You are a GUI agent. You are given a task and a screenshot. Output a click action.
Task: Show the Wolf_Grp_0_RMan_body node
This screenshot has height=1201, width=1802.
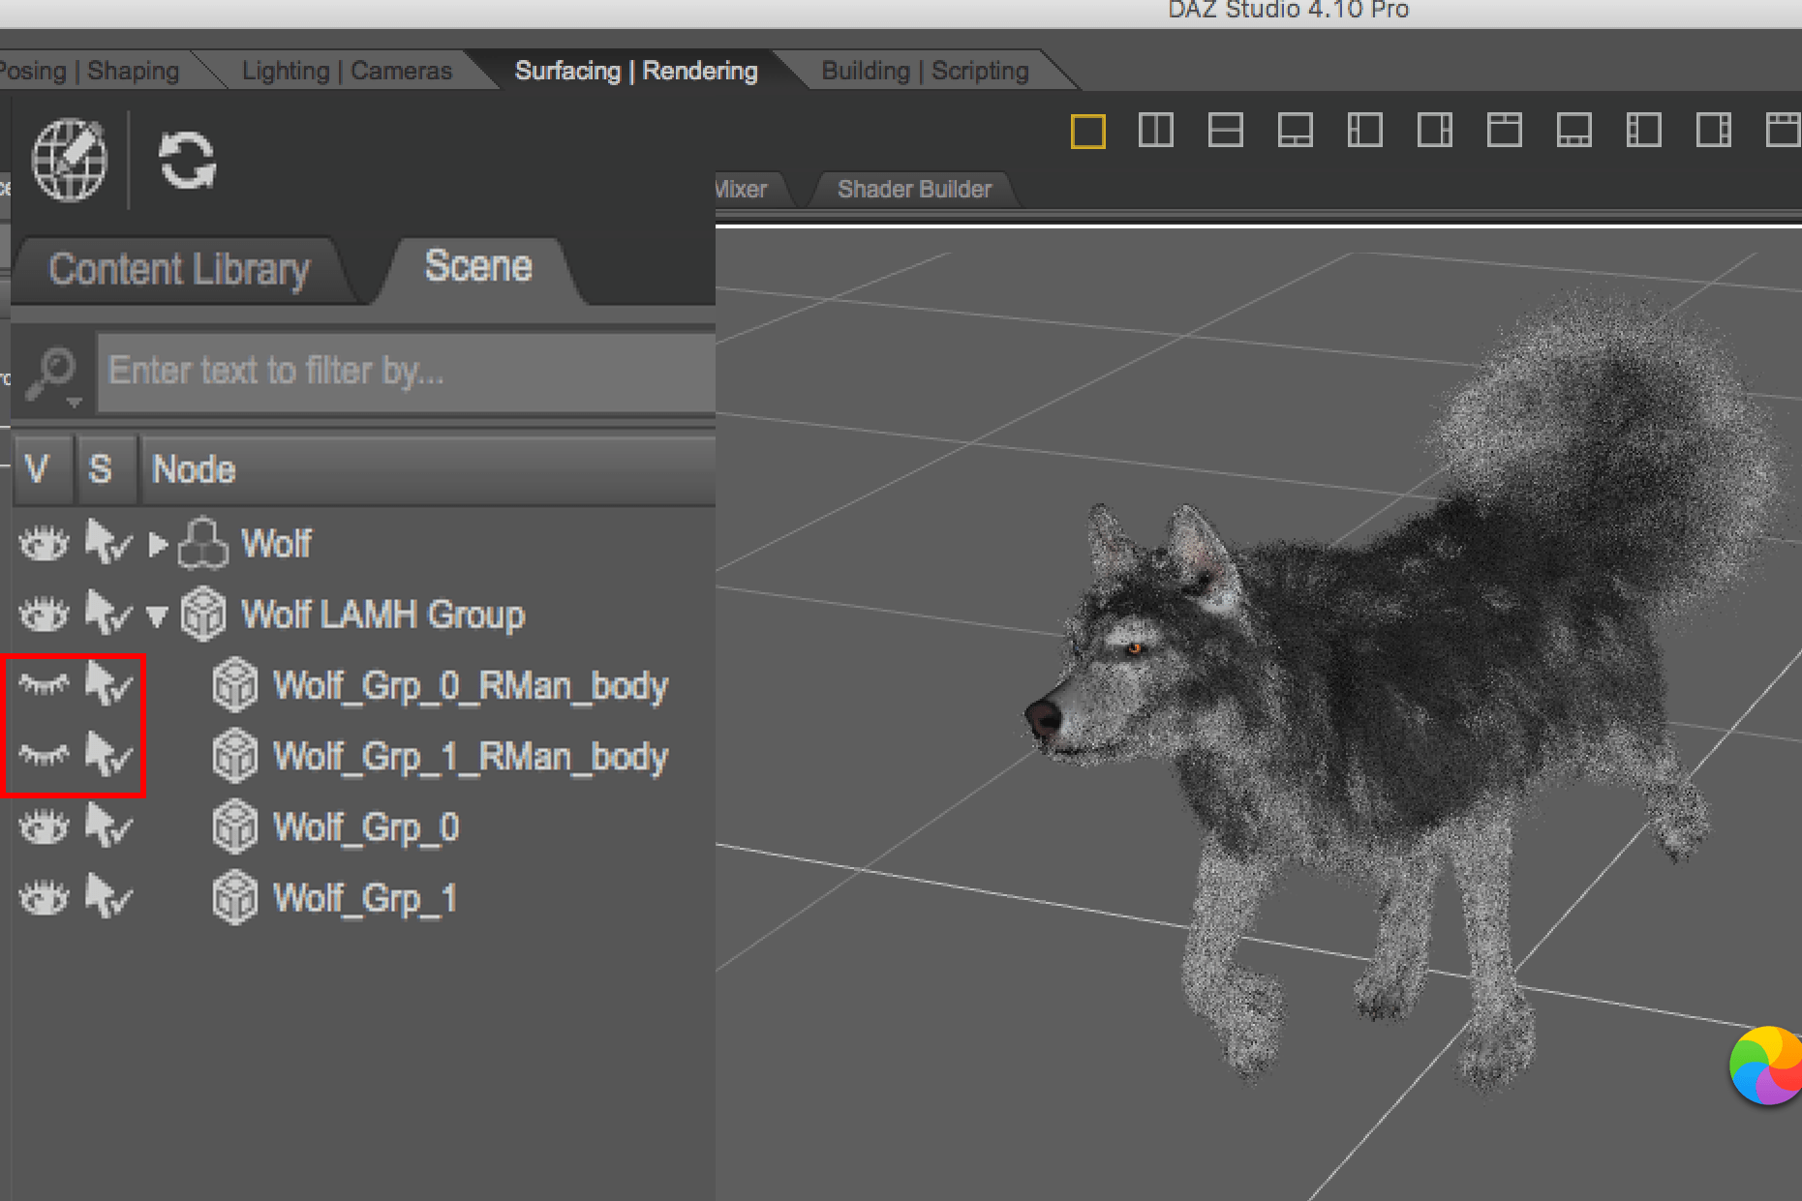click(x=44, y=685)
